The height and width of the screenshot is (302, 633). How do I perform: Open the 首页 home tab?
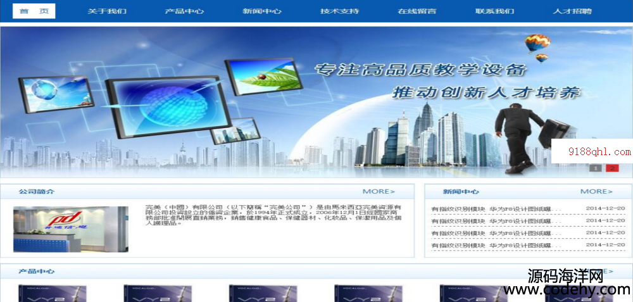pos(34,11)
